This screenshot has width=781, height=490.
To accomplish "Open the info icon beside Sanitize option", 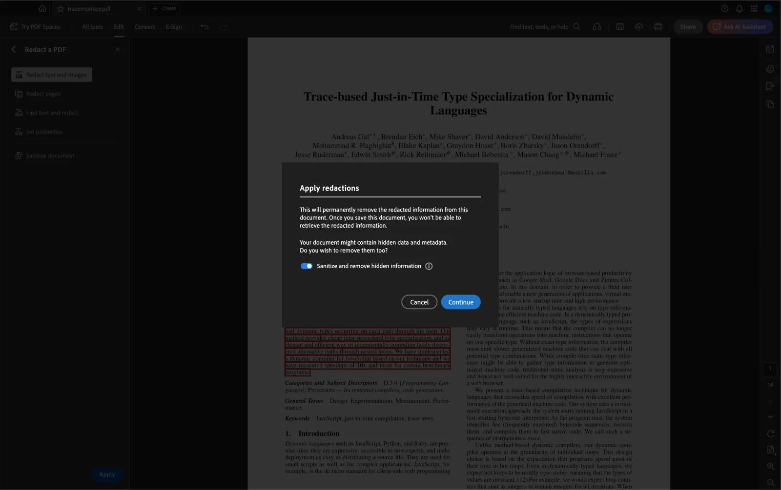I will tap(429, 266).
